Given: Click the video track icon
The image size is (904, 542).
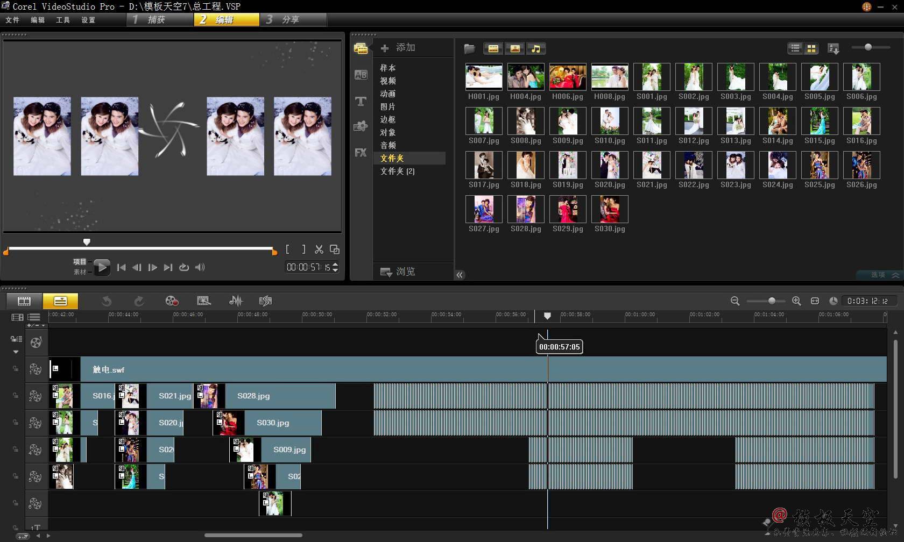Looking at the screenshot, I should coord(36,343).
